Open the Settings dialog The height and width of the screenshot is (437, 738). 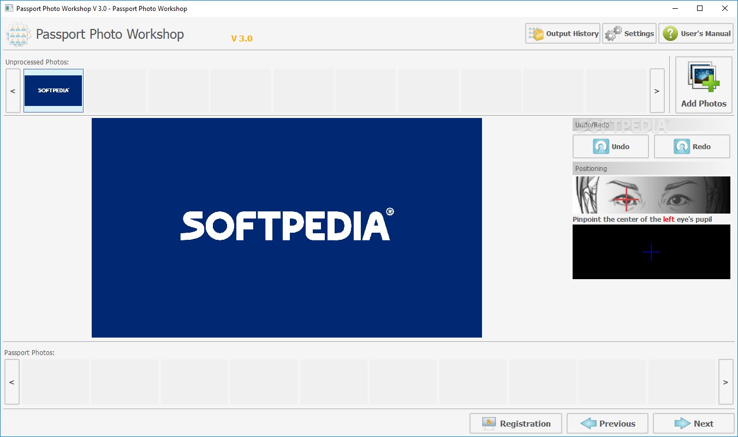click(629, 33)
